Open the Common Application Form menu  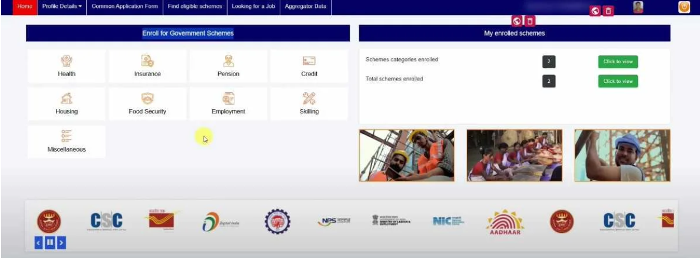[x=125, y=7]
